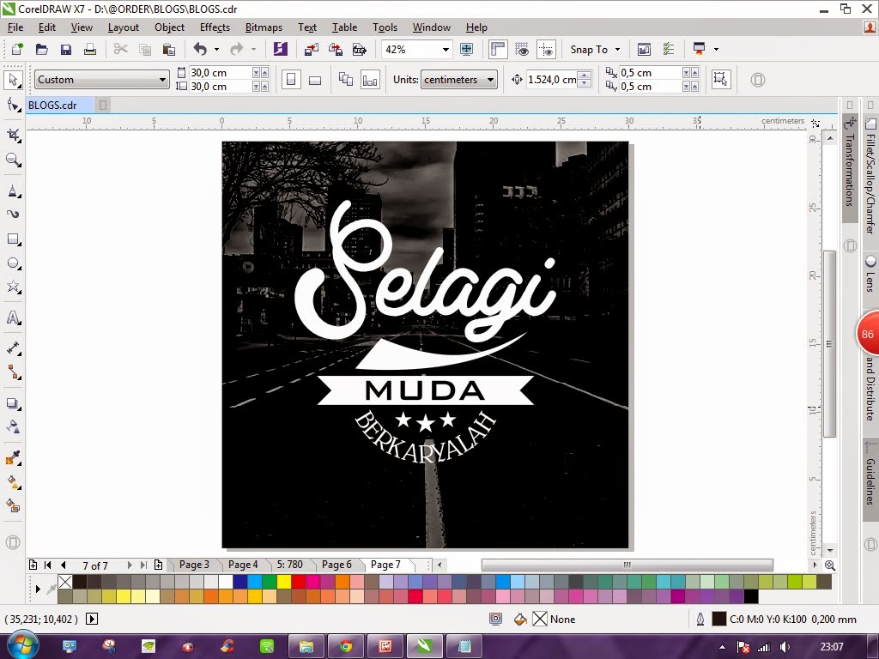Image resolution: width=879 pixels, height=659 pixels.
Task: Select the Shape tool
Action: 13,105
